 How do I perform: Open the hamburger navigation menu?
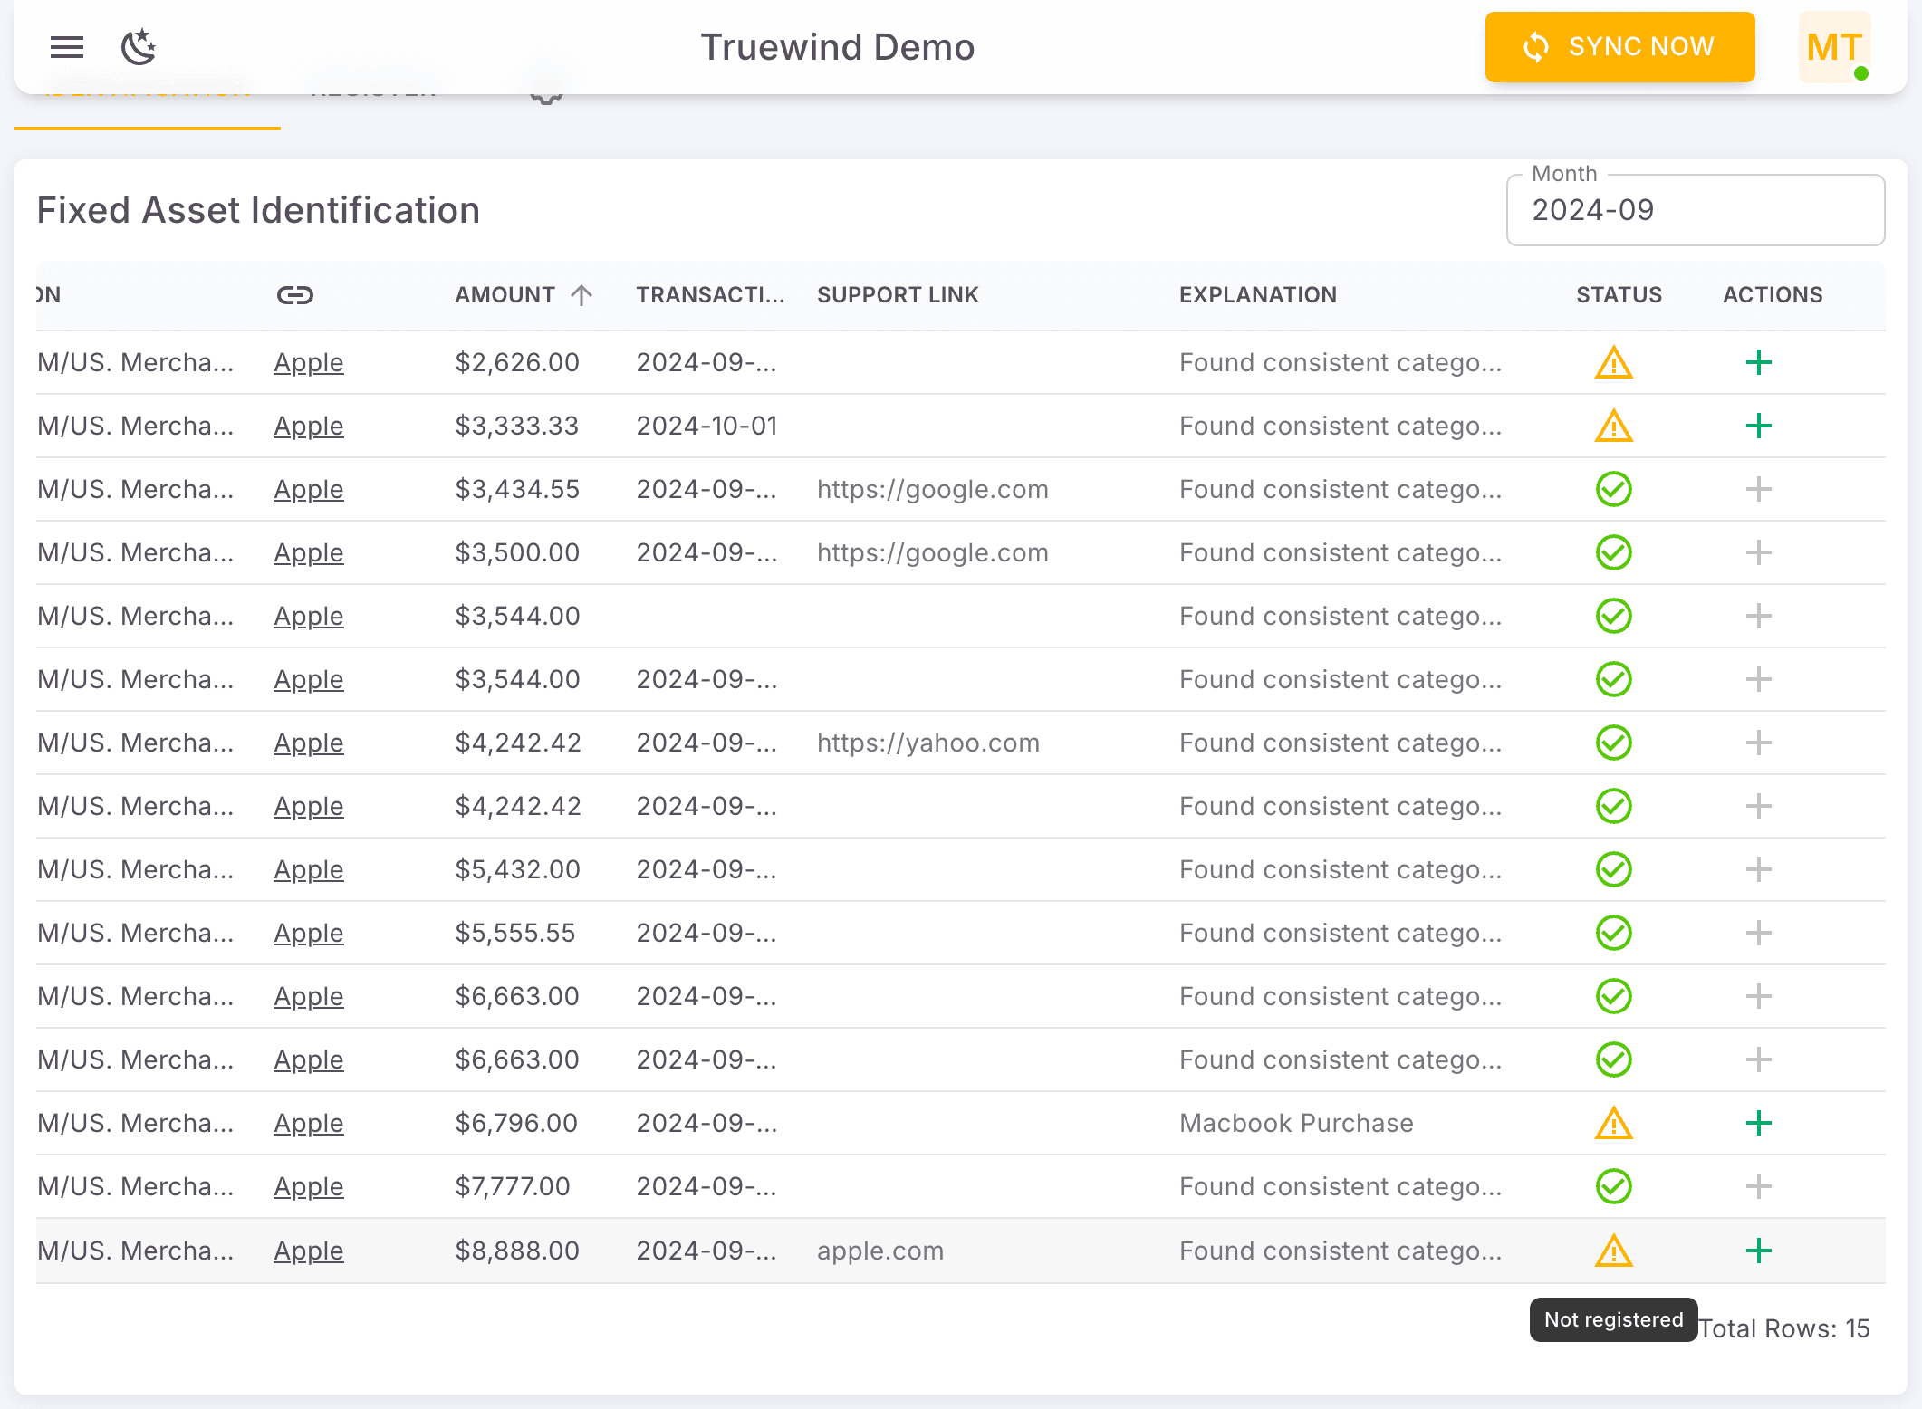66,47
